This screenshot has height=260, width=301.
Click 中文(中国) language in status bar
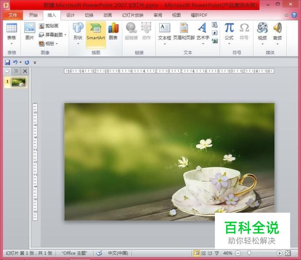[118, 253]
